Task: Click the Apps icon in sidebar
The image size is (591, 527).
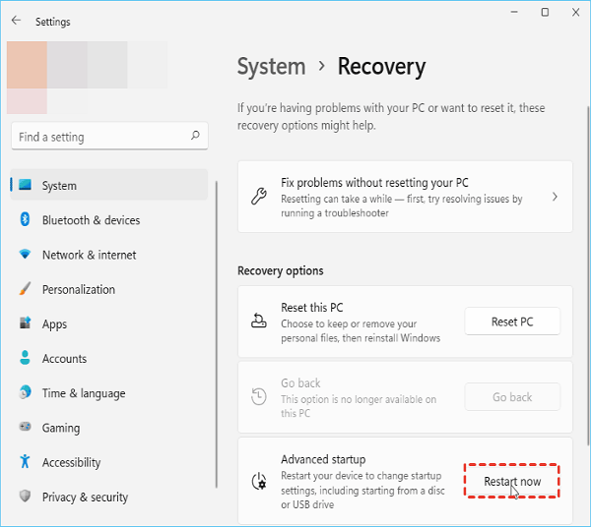Action: [25, 322]
